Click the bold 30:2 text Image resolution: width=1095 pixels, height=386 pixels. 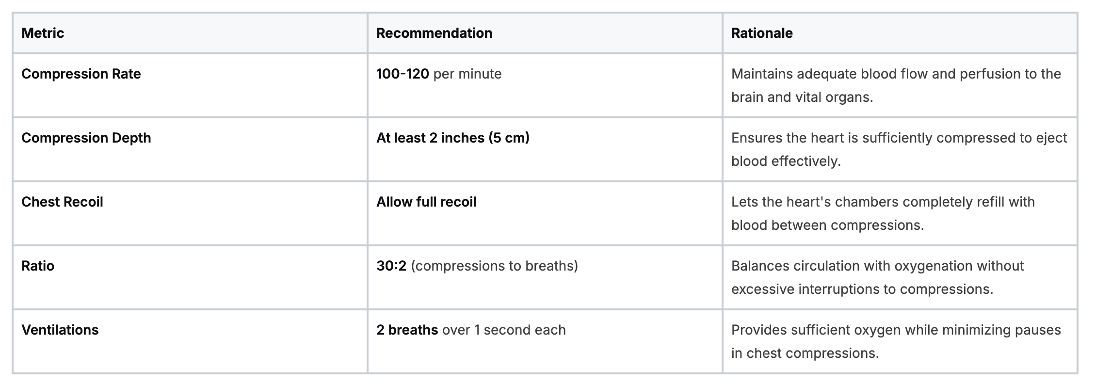click(x=391, y=266)
